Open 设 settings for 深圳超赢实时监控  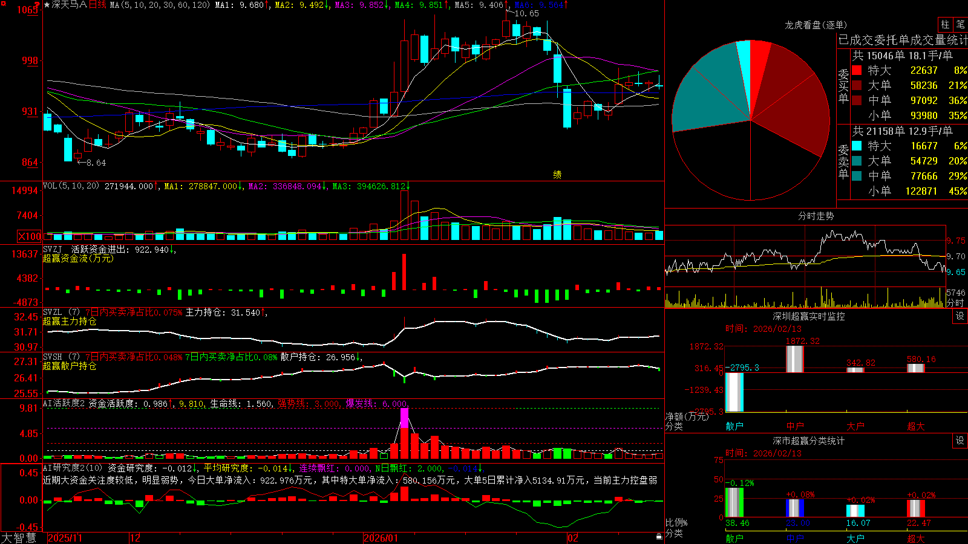[x=960, y=316]
